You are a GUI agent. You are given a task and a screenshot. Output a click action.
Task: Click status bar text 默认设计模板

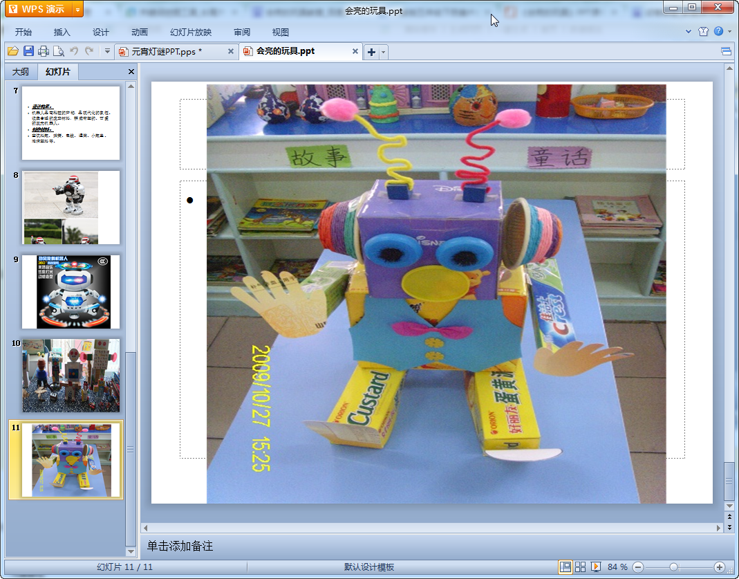369,567
